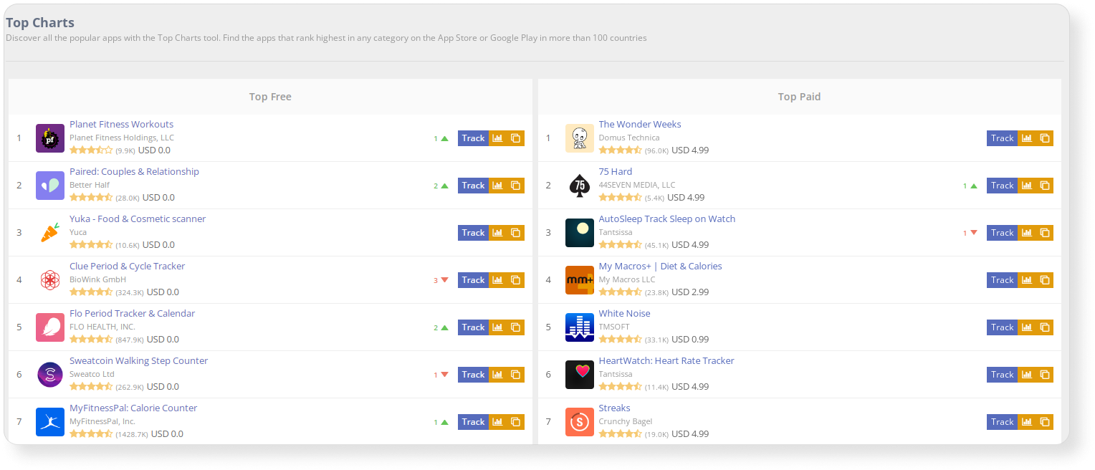Open chart icon for Planet Fitness Workouts
1095x470 pixels.
(497, 138)
